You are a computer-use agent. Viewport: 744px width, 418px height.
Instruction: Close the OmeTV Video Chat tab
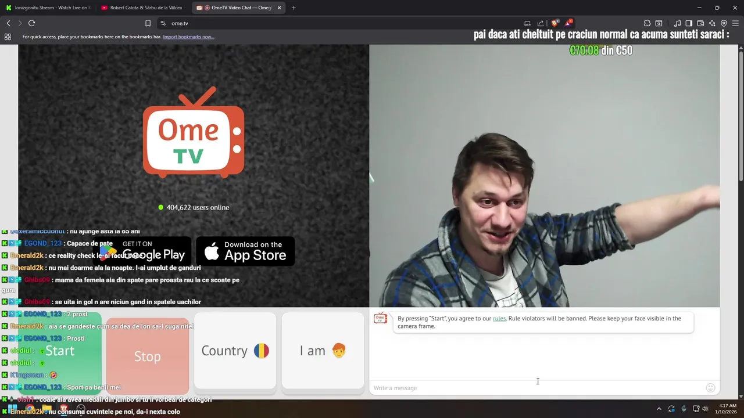(x=279, y=8)
